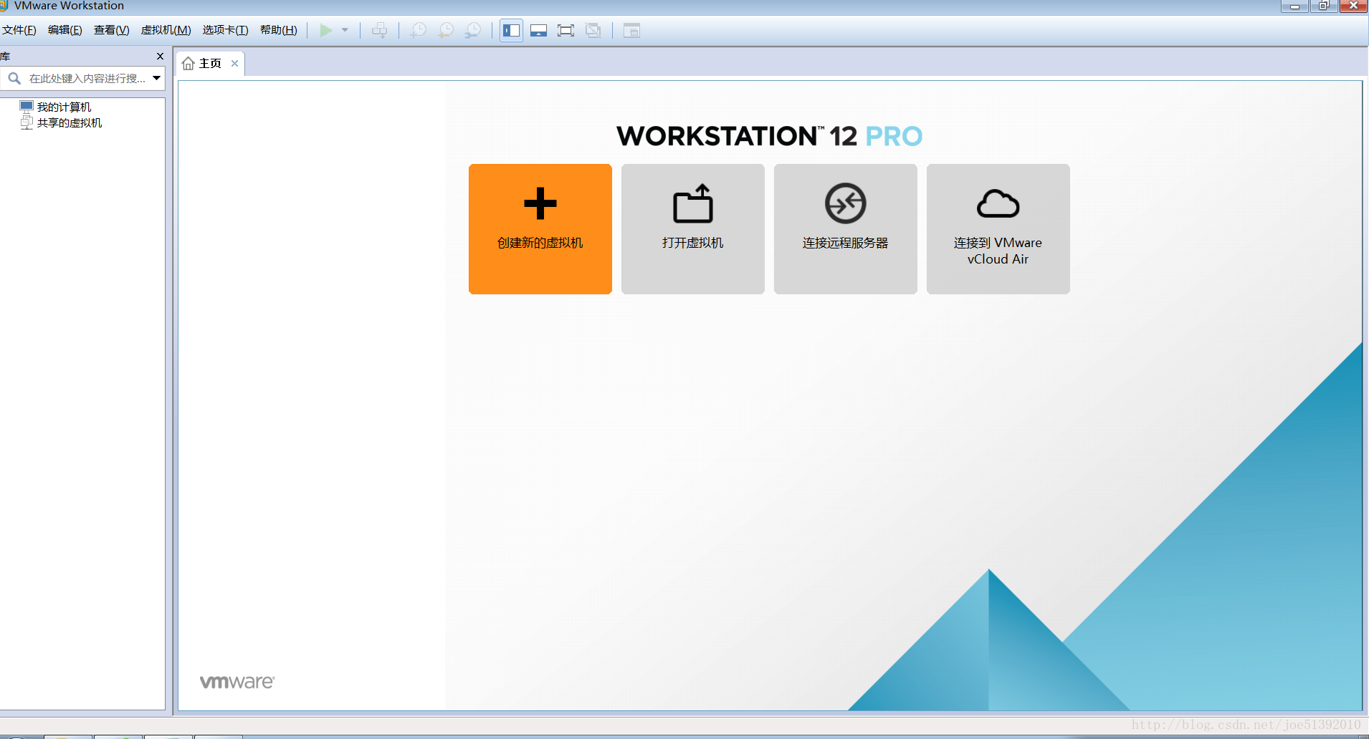The width and height of the screenshot is (1369, 739).
Task: Click the Send Ctrl+Alt+Del toolbar icon
Action: [x=380, y=30]
